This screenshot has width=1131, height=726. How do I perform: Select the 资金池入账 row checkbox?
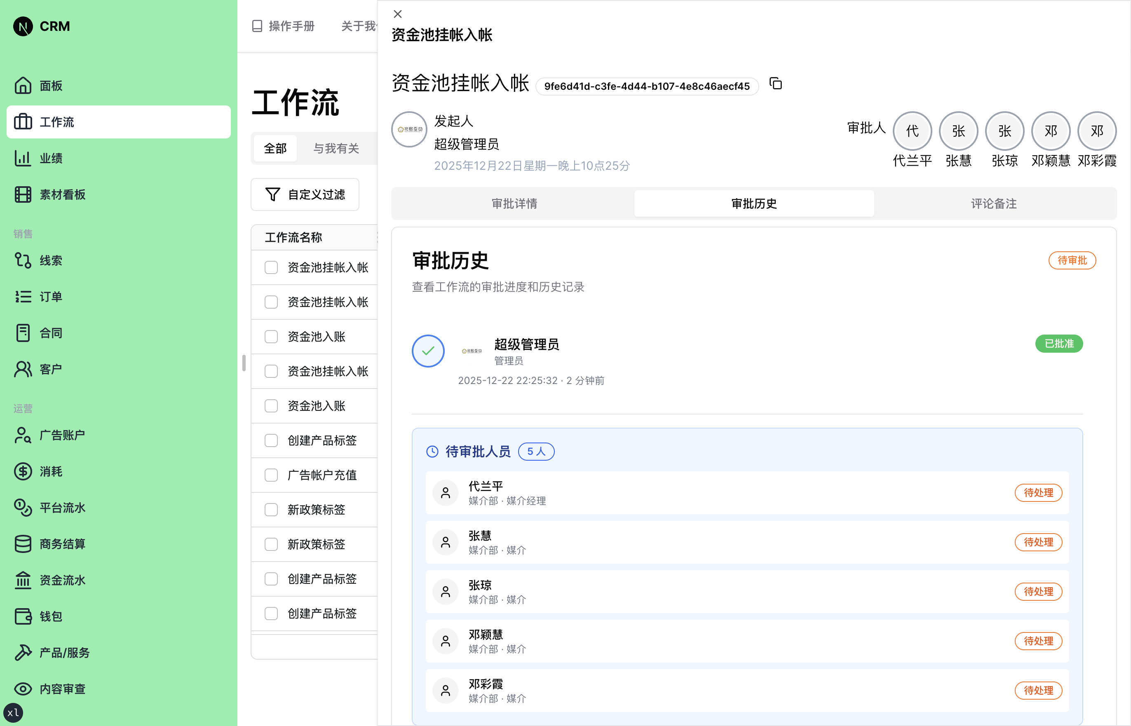pos(271,337)
